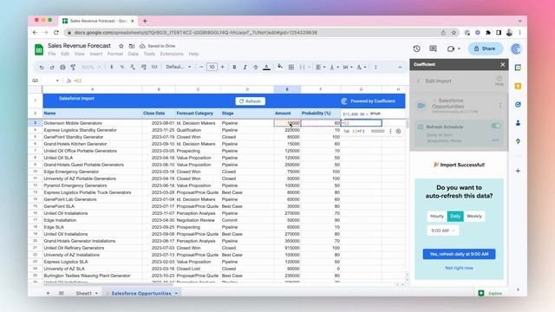
Task: Open Salesforce Opportunities sheet tab menu
Action: click(176, 293)
